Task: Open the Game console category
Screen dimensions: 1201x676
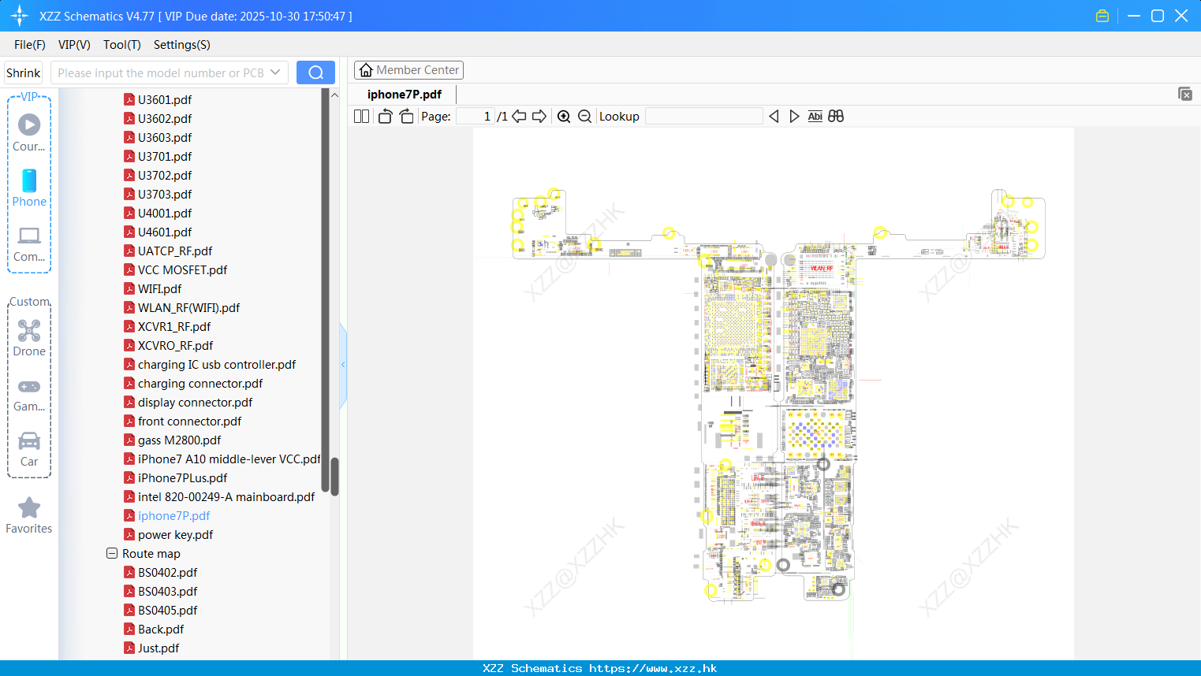Action: 29,394
